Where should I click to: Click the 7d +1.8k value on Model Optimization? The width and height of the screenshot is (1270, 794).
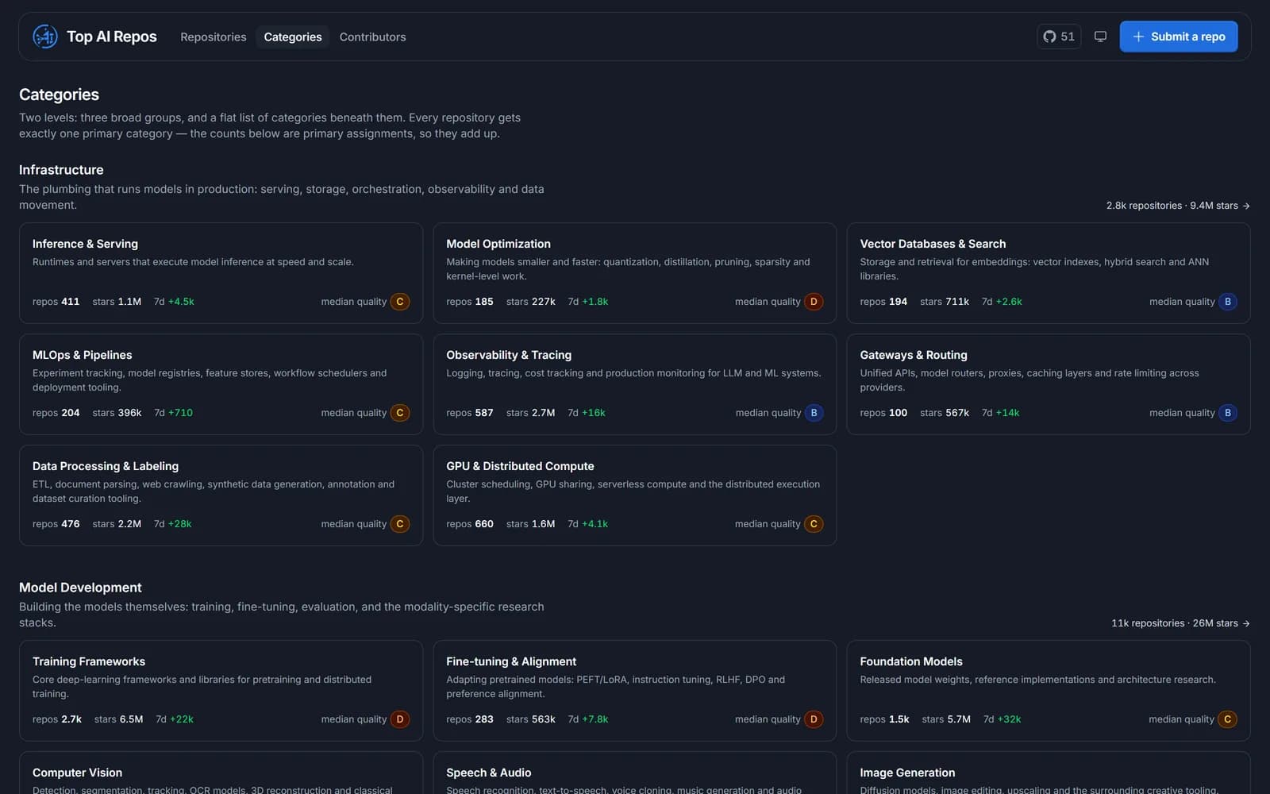588,302
